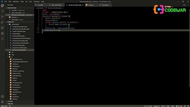The width and height of the screenshot is (190, 107).
Task: Click the editor vertical scrollbar
Action: [x=189, y=48]
